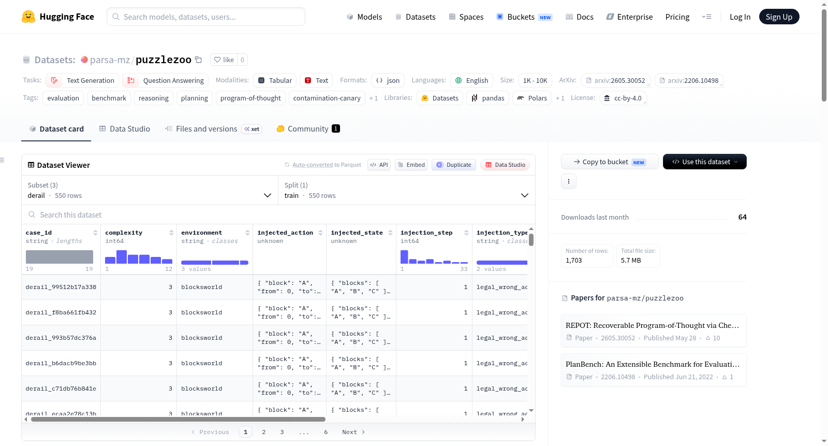Open Enterprise in the navigation bar
Viewport: 828px width, 446px height.
(629, 17)
